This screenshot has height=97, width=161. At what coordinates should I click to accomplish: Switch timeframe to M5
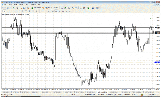coord(46,11)
